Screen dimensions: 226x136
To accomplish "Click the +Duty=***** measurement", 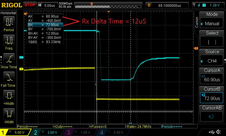I will 63,127.
